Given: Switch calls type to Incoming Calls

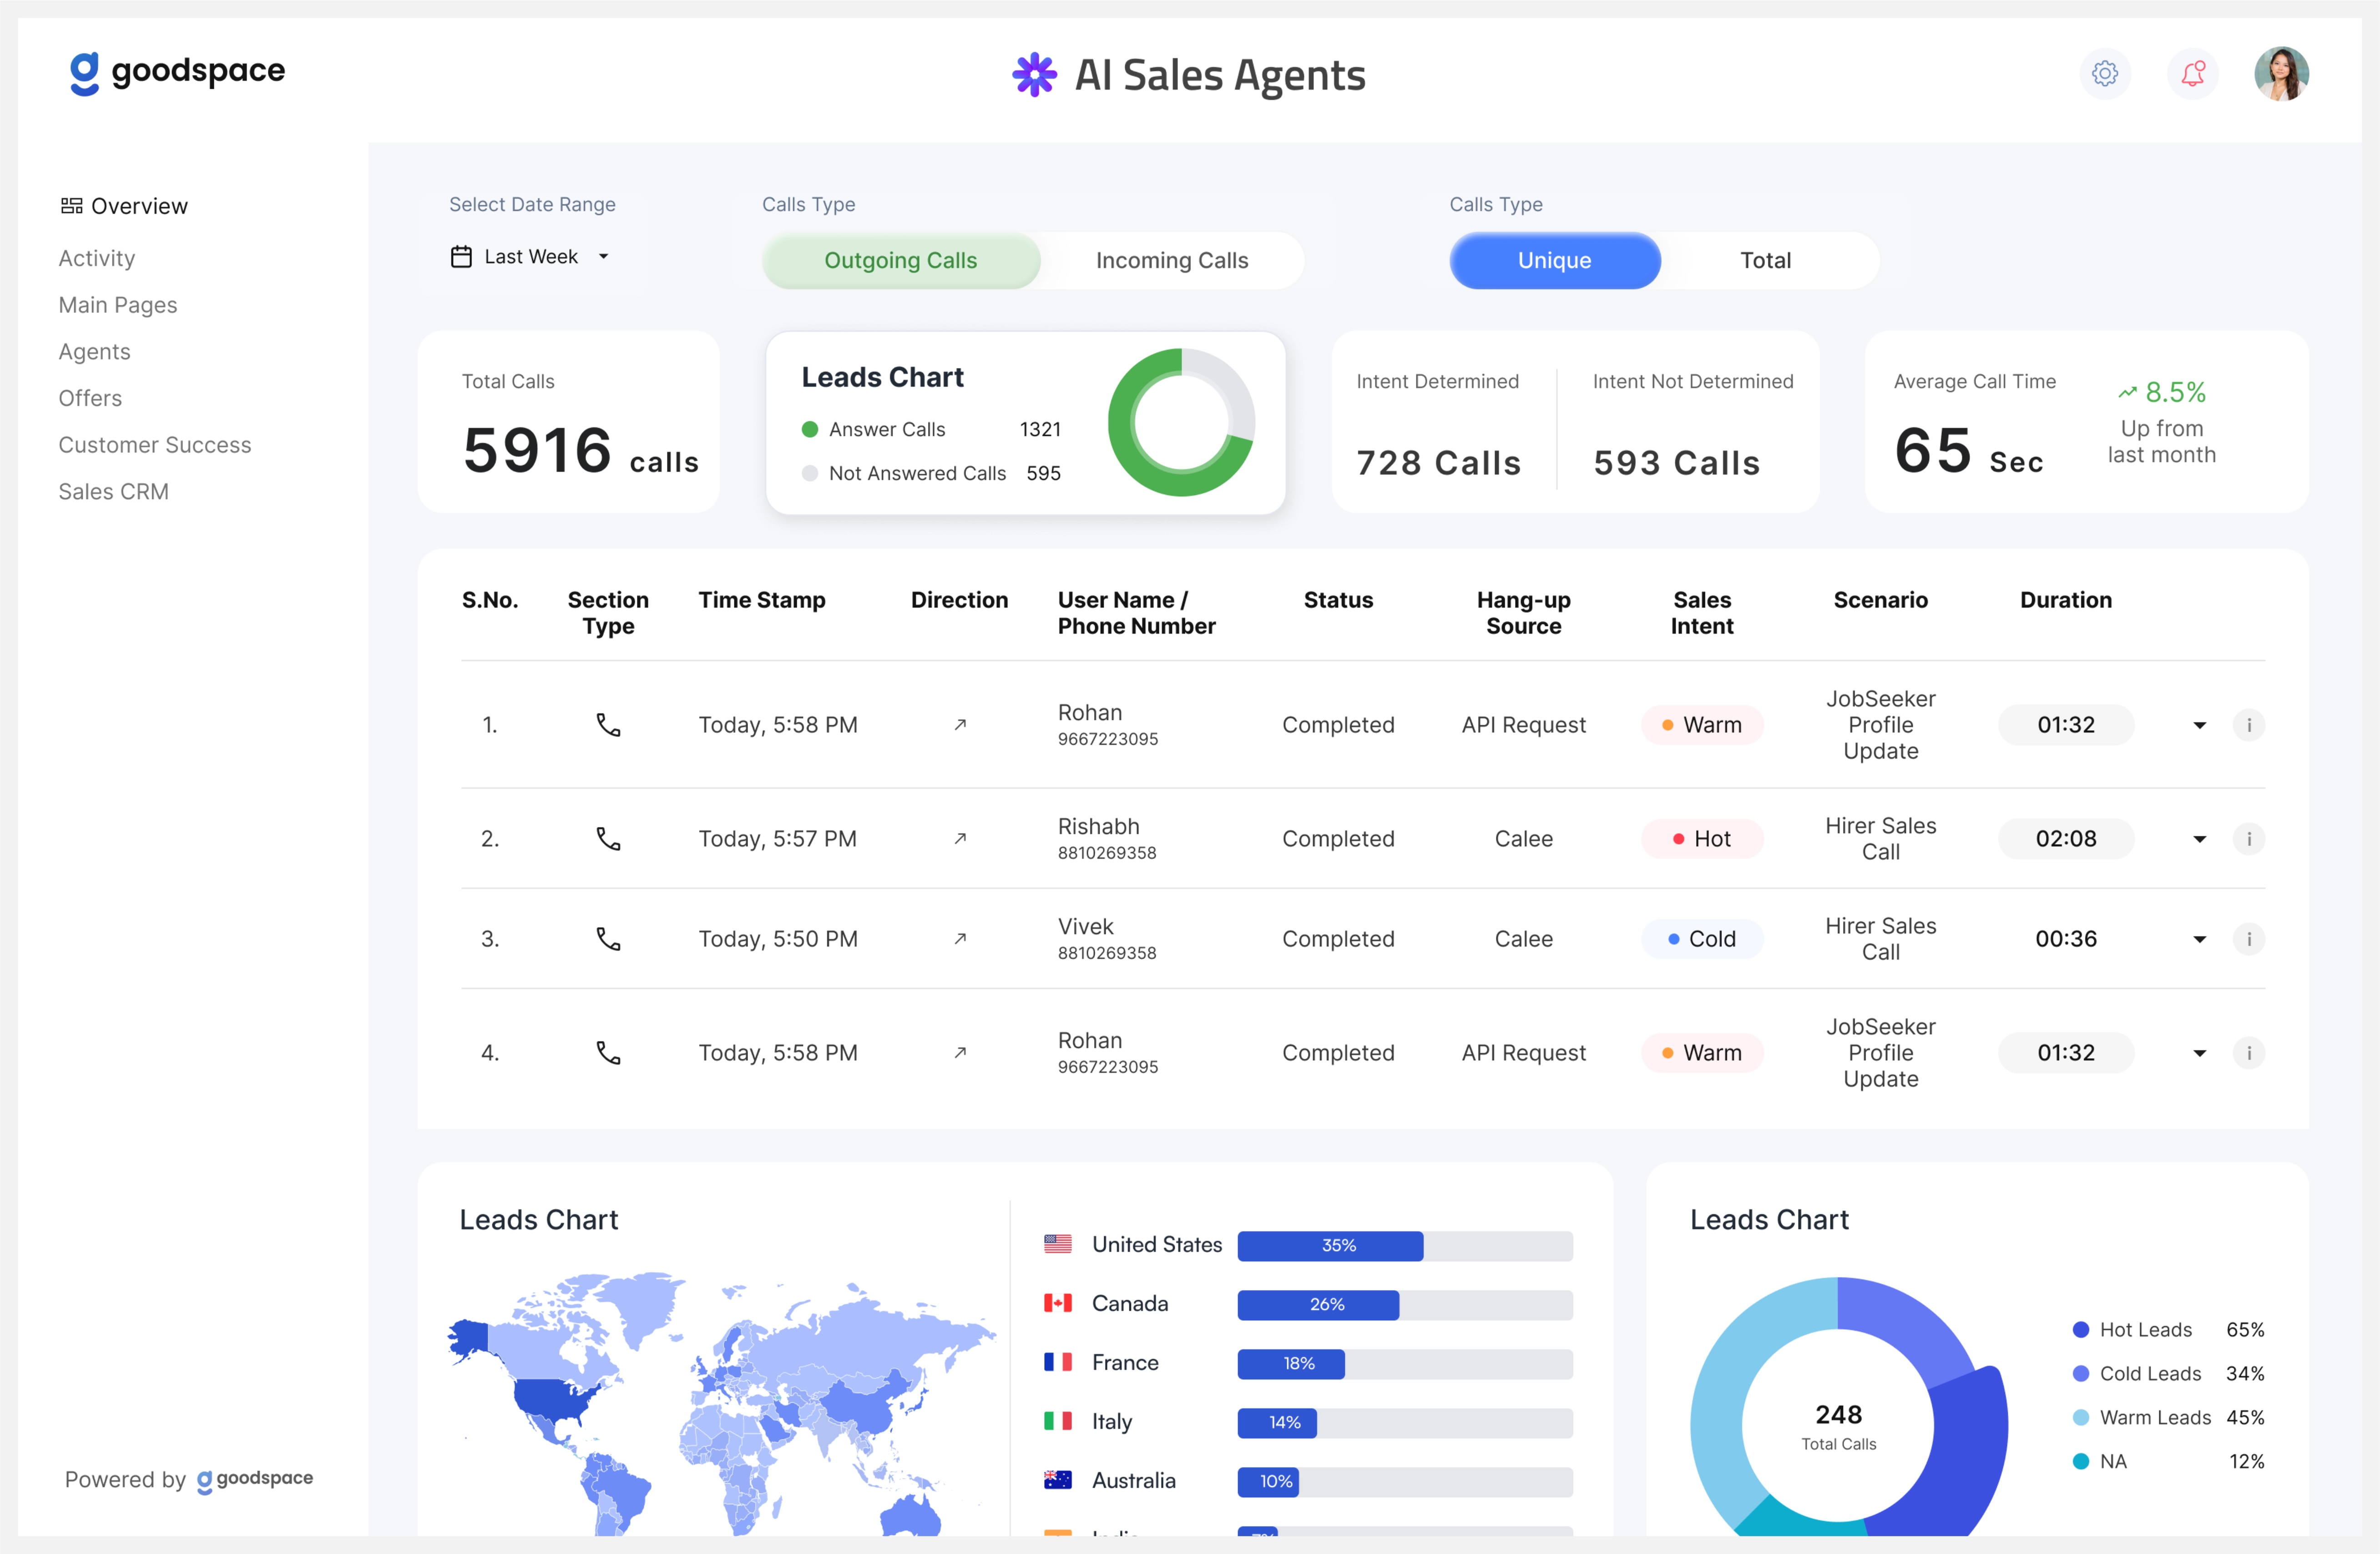Looking at the screenshot, I should [x=1171, y=260].
